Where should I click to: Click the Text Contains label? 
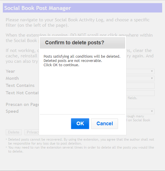click(x=20, y=85)
